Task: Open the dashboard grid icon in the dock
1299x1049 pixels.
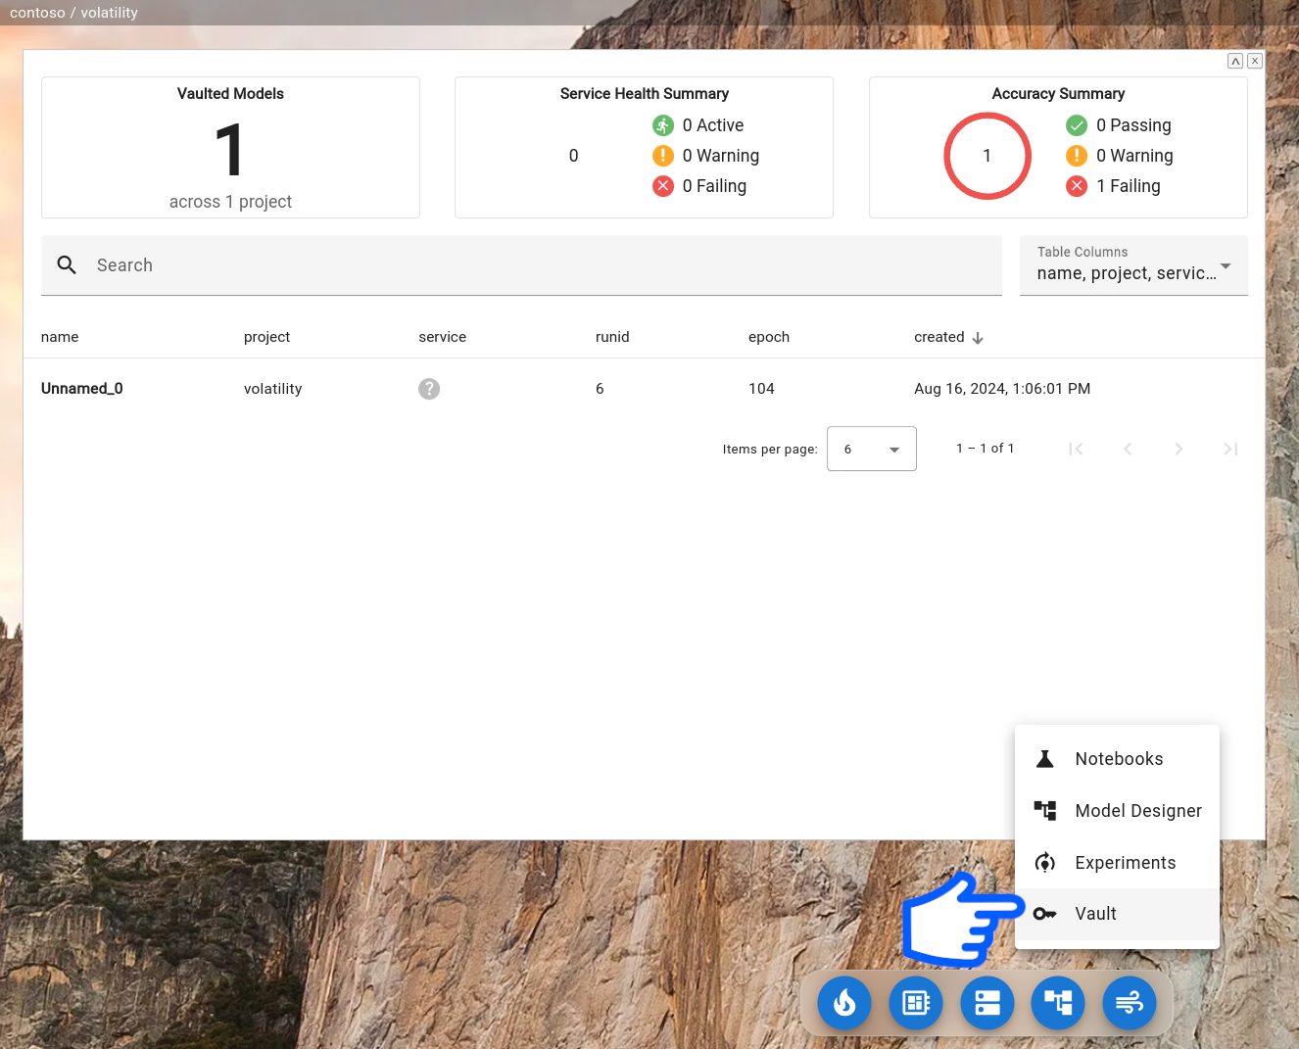Action: (916, 1003)
